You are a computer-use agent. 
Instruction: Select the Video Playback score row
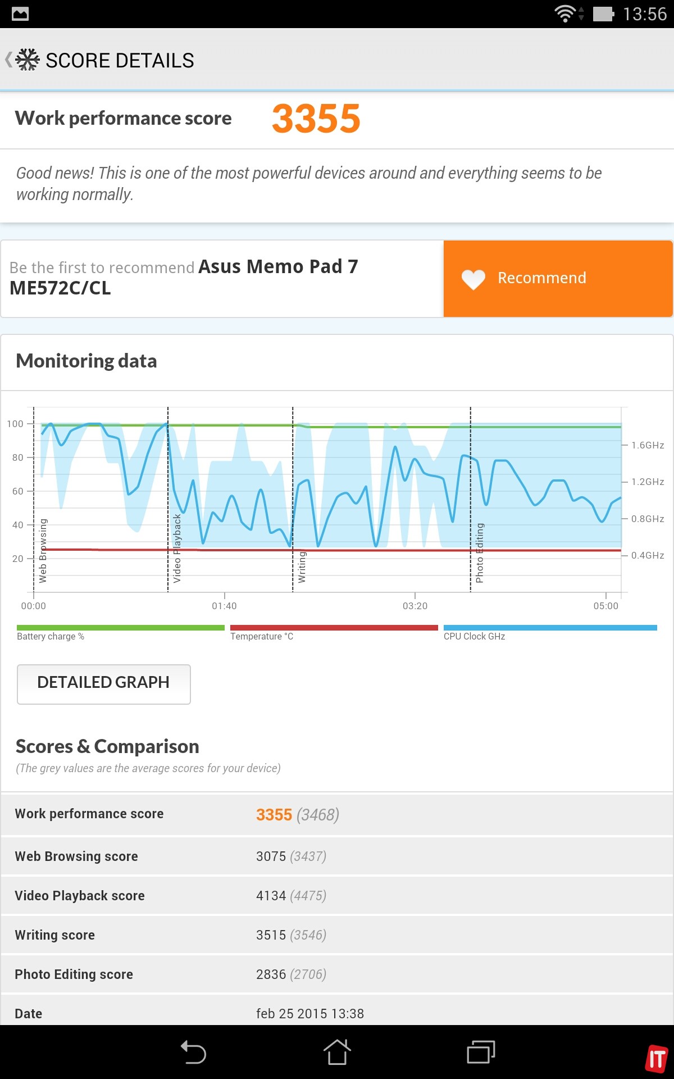337,895
